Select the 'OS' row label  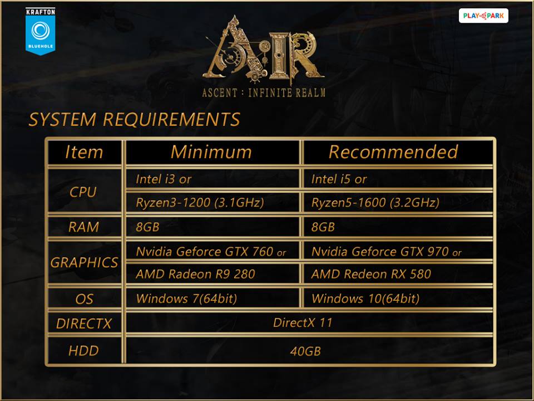[x=84, y=299]
